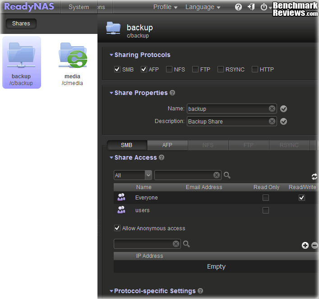319x299 pixels.
Task: Collapse the Share Properties section
Action: click(x=111, y=93)
